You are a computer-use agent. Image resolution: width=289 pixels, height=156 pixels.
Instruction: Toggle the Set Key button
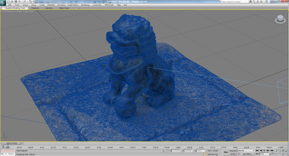point(233,154)
